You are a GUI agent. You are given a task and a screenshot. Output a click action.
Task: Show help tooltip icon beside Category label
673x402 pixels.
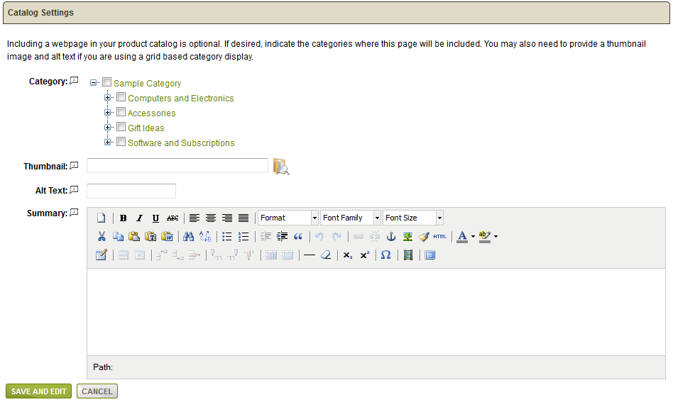75,80
